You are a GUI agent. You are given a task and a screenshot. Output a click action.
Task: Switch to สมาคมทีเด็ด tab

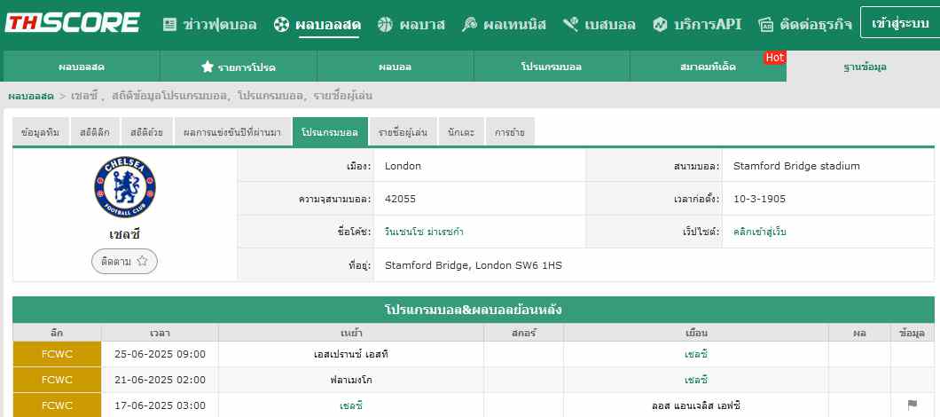point(708,67)
